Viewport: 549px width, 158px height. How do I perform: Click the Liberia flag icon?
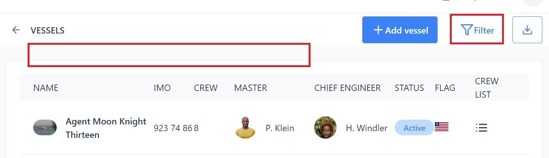[442, 127]
